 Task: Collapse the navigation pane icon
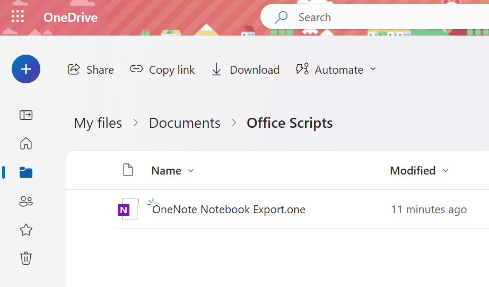pyautogui.click(x=26, y=115)
